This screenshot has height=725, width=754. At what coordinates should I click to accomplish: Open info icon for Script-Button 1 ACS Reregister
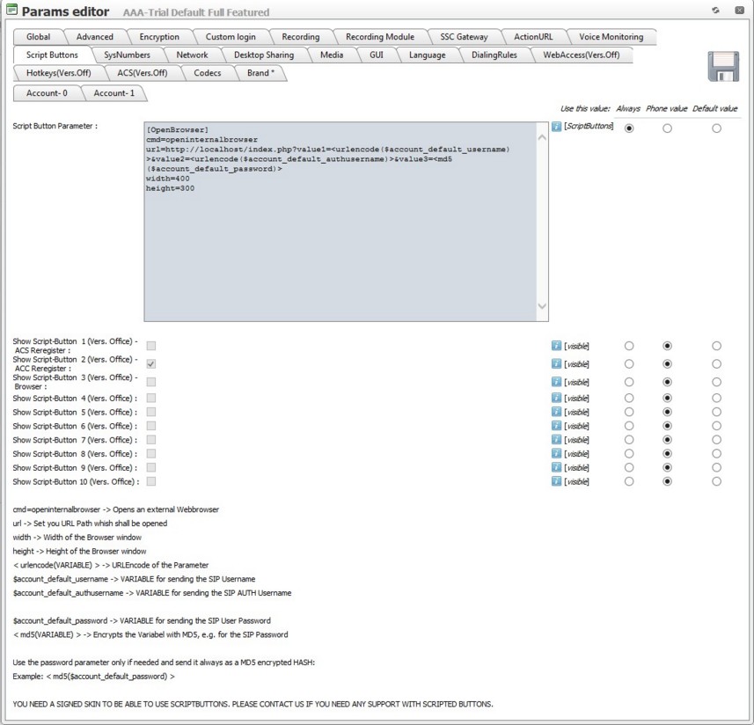(556, 346)
